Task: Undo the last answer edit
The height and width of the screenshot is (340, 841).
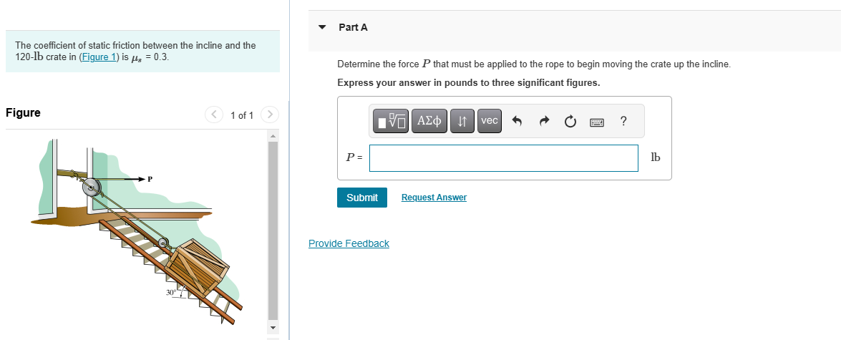Action: pos(517,122)
